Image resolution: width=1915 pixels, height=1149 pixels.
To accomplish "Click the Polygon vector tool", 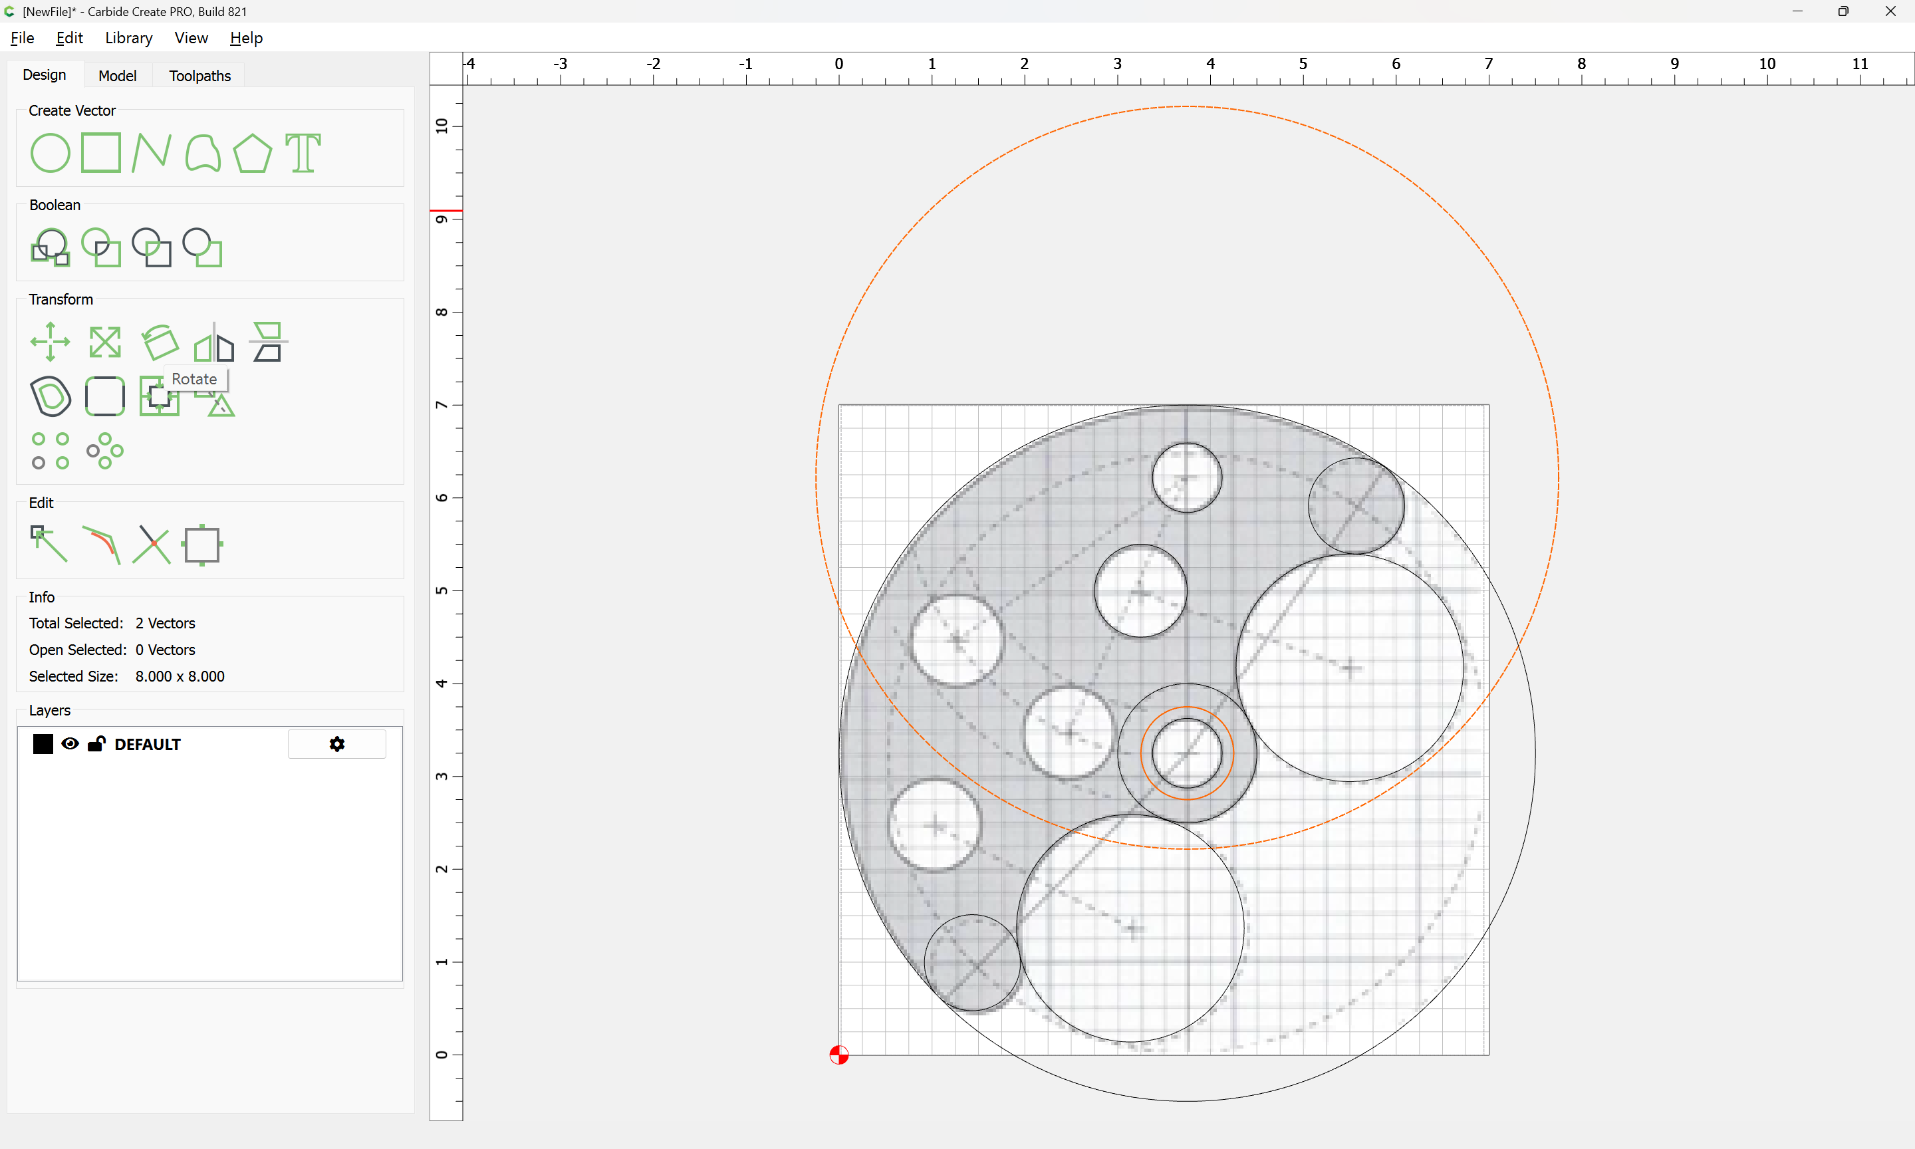I will [252, 152].
